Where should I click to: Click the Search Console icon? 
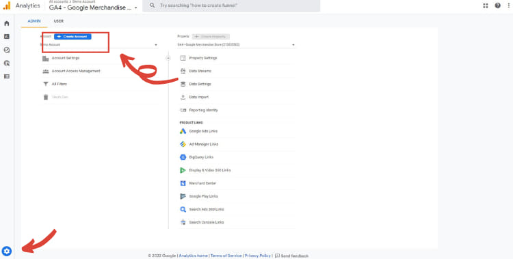coord(183,222)
